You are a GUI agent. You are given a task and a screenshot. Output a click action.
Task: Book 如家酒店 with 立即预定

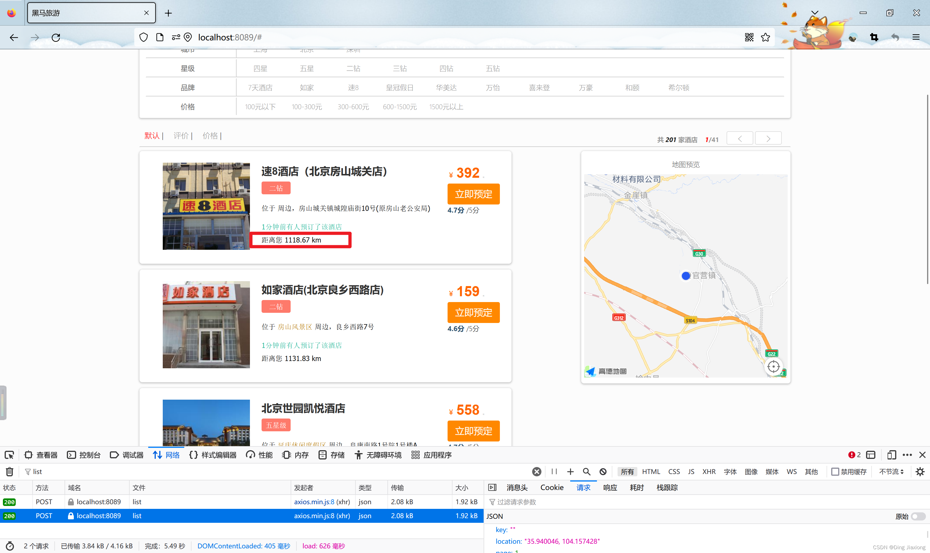click(474, 313)
